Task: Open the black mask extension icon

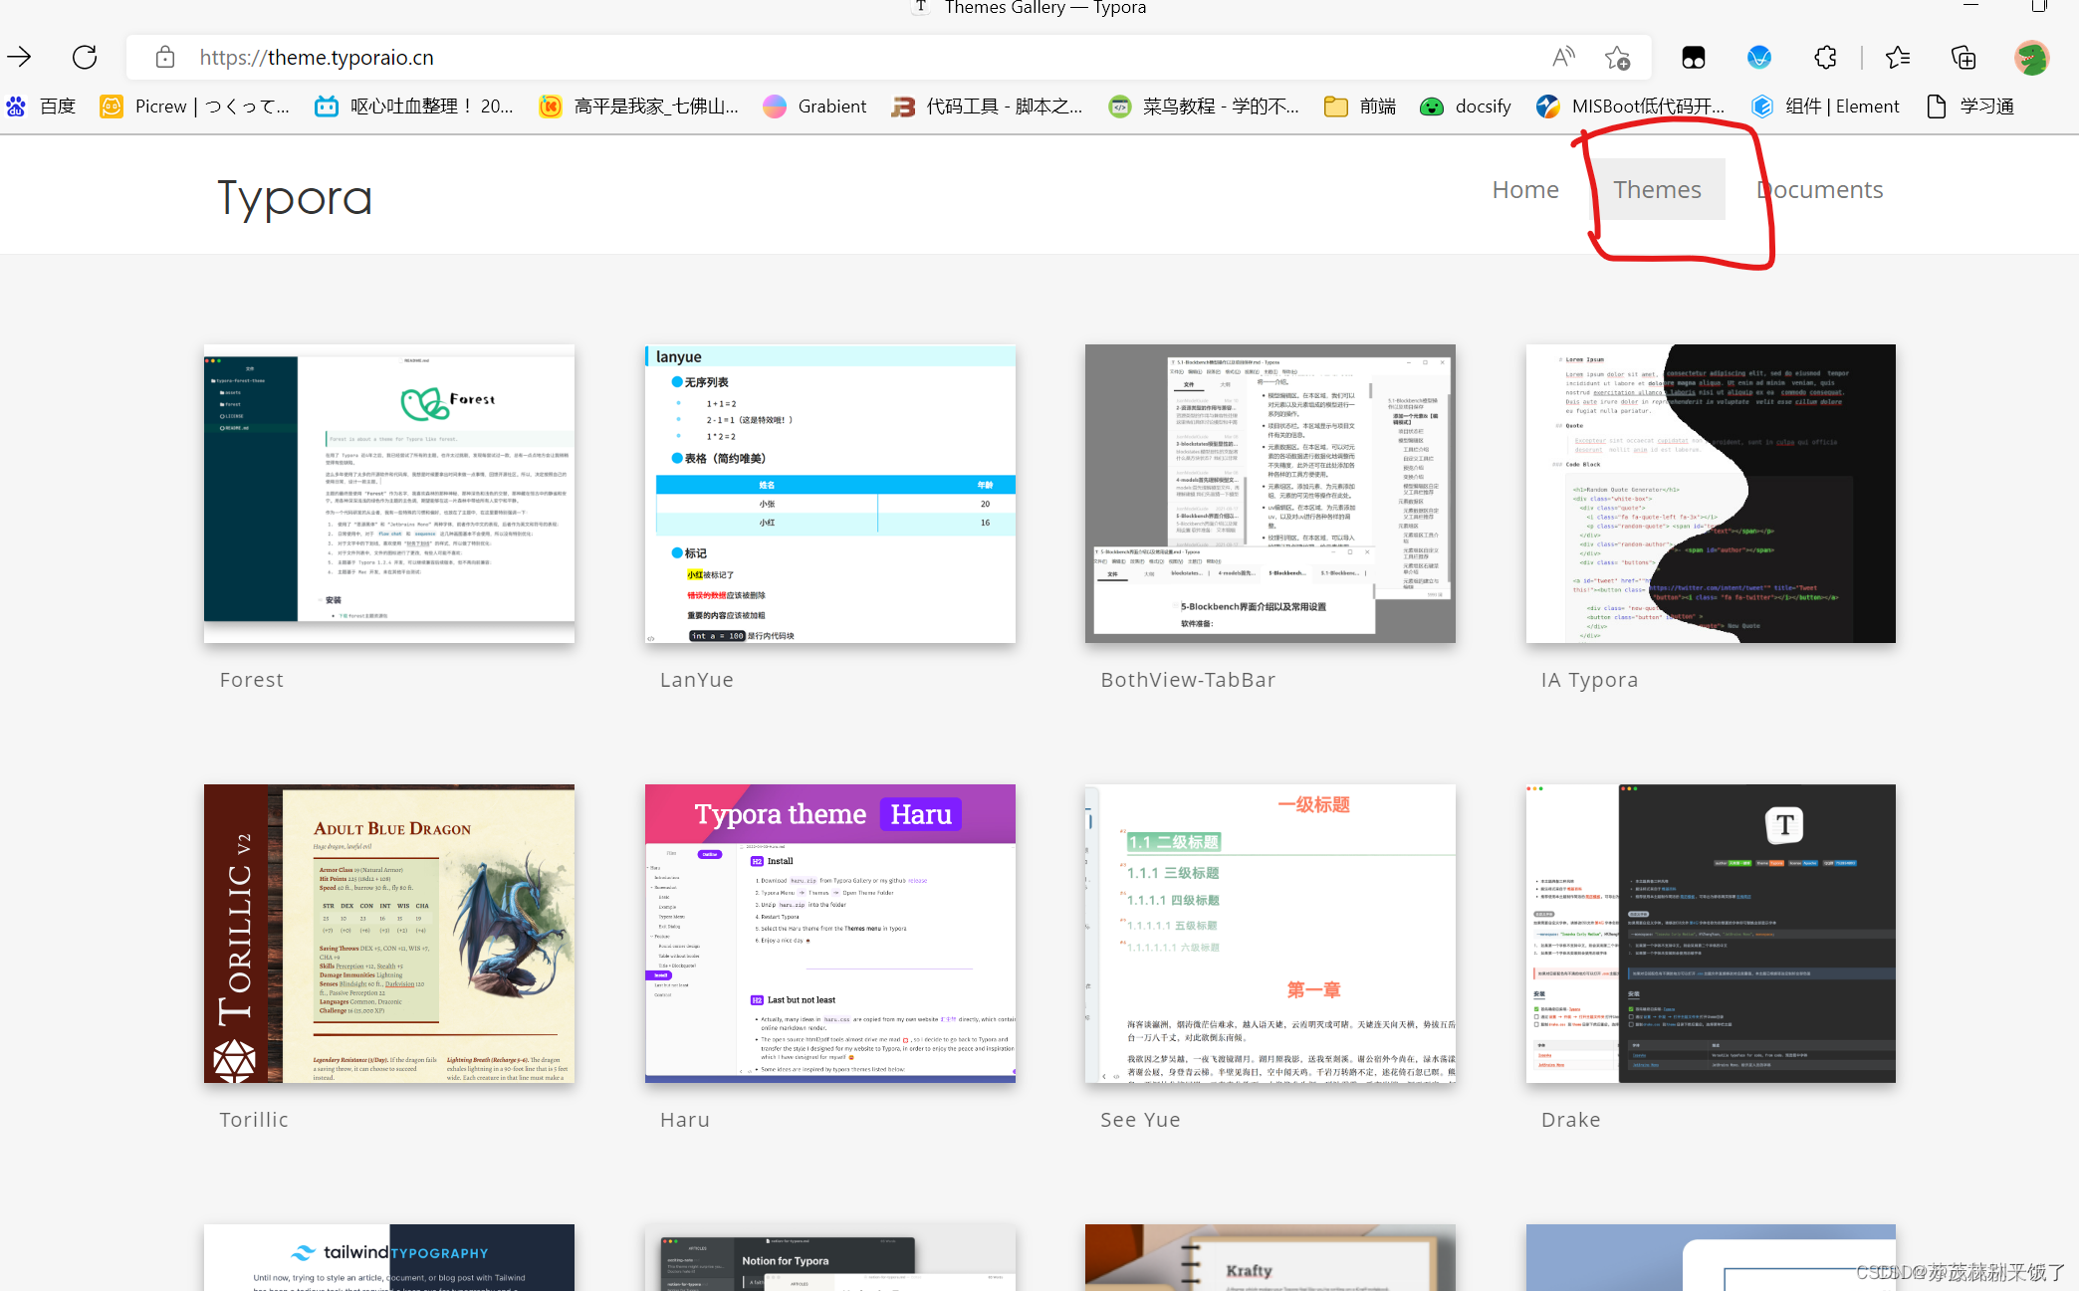Action: [1694, 58]
